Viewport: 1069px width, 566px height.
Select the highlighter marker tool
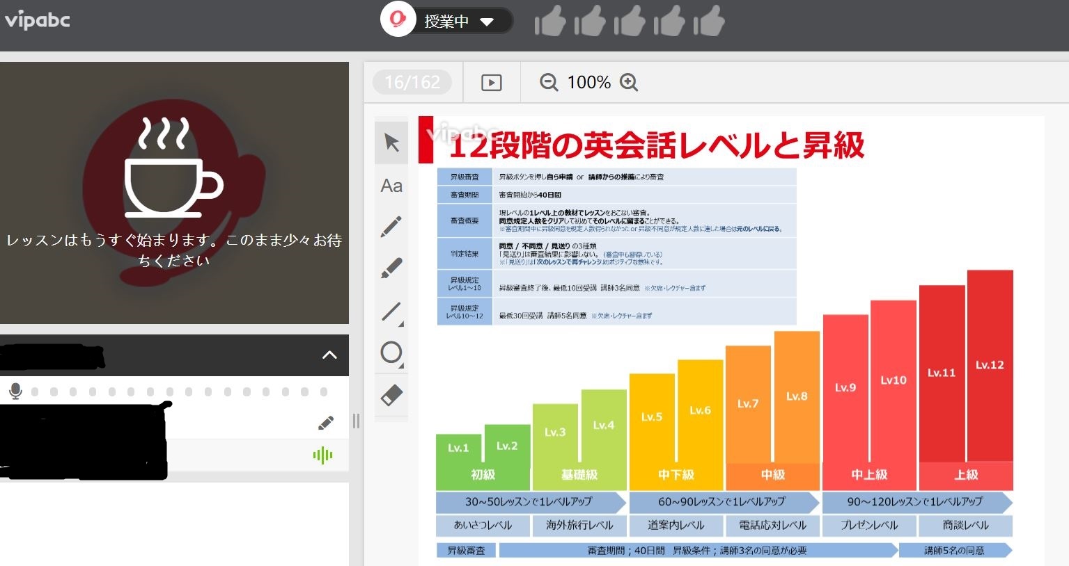coord(391,268)
